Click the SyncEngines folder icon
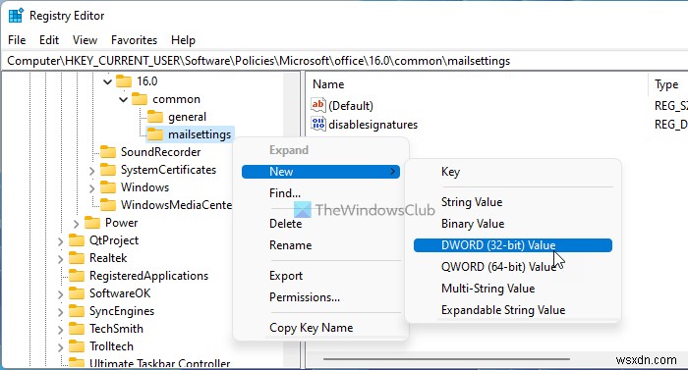 click(77, 311)
